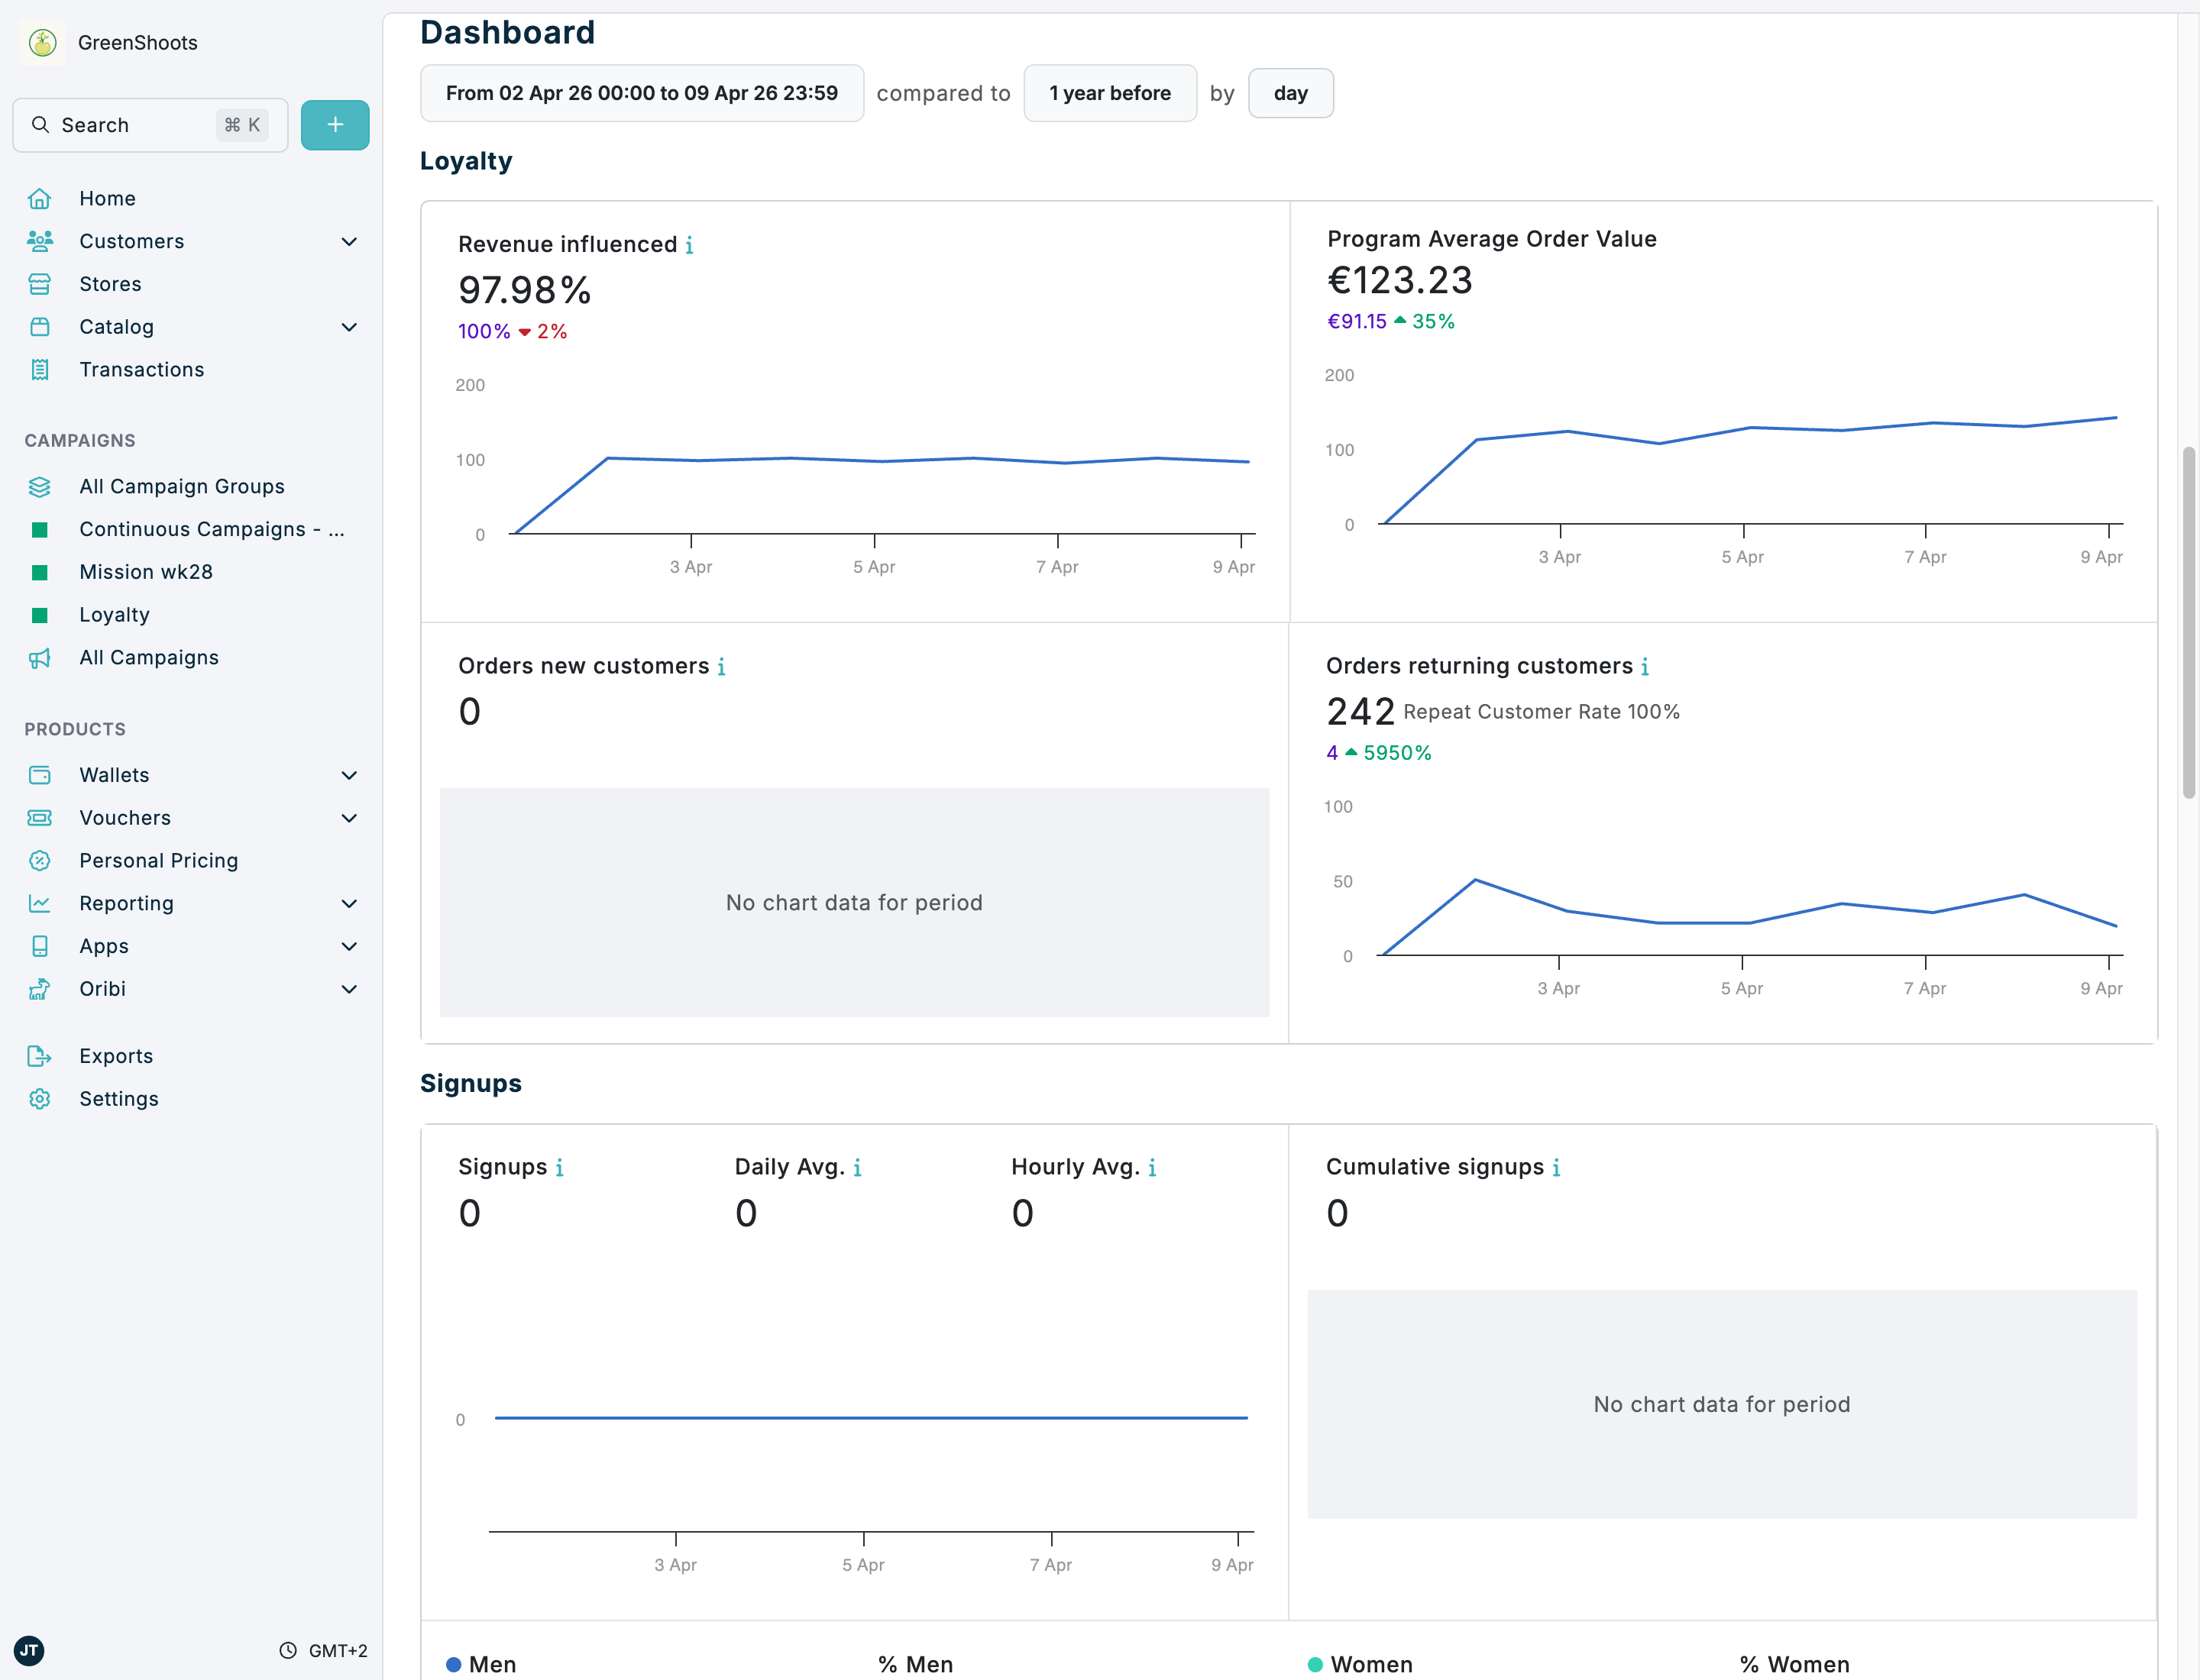Toggle the Women series in the signups legend
Viewport: 2200px width, 1680px height.
1361,1664
